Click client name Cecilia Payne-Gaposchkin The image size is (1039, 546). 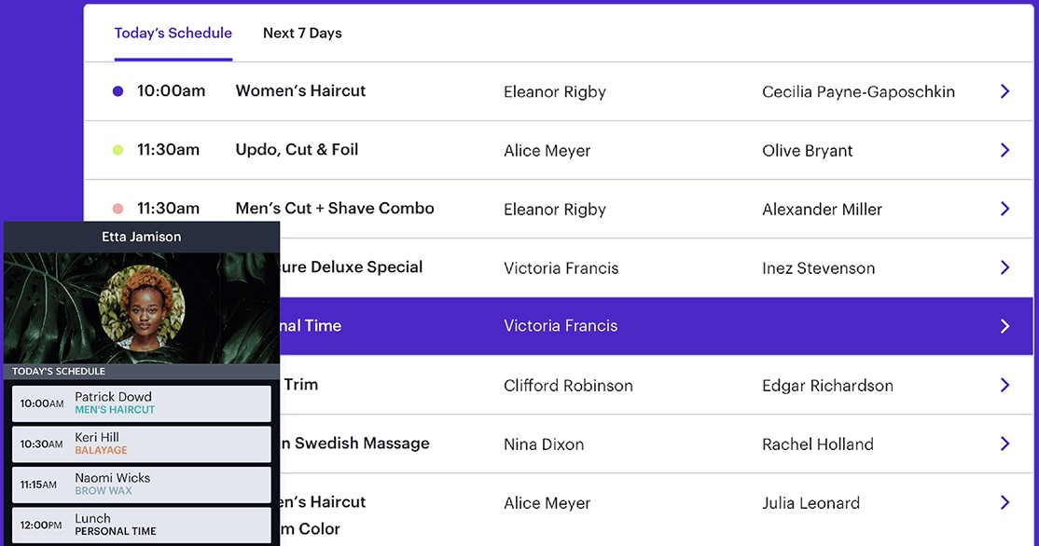point(858,92)
